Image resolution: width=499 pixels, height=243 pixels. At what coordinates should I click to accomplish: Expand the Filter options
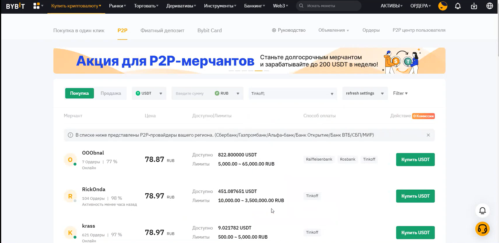coord(400,93)
